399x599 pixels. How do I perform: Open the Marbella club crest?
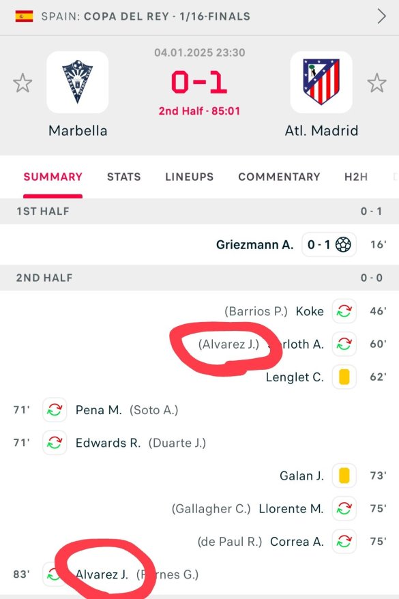(x=78, y=82)
